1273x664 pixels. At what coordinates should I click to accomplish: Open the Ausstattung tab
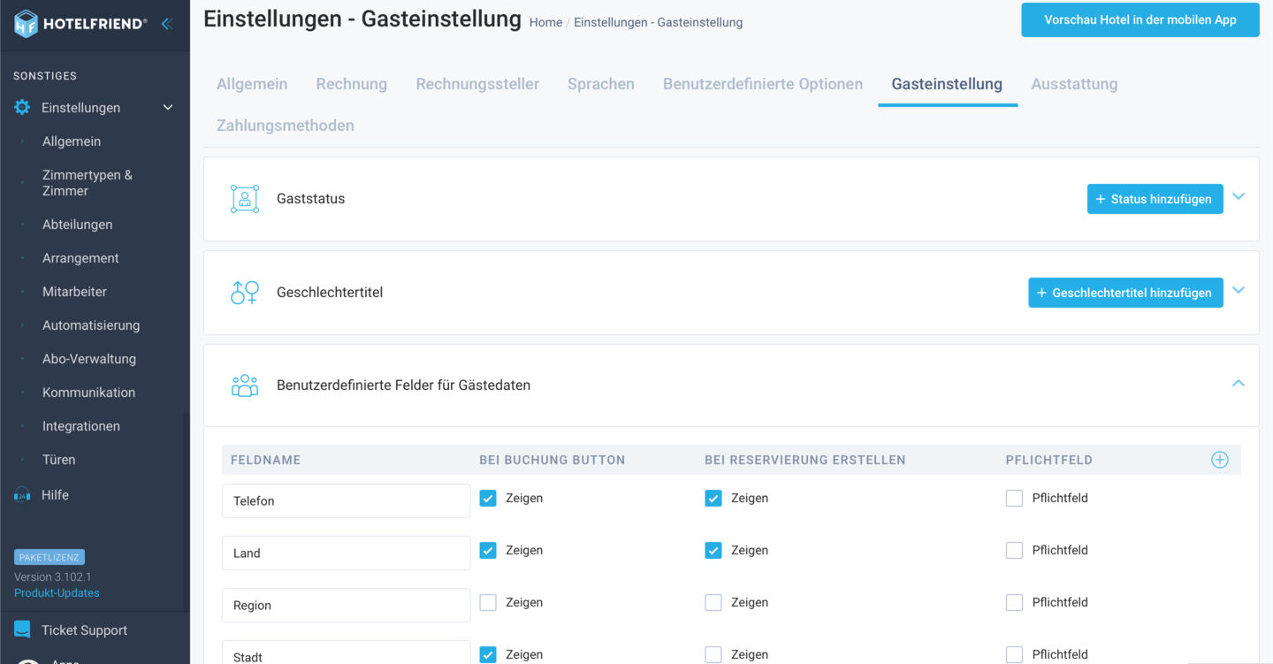click(x=1074, y=84)
